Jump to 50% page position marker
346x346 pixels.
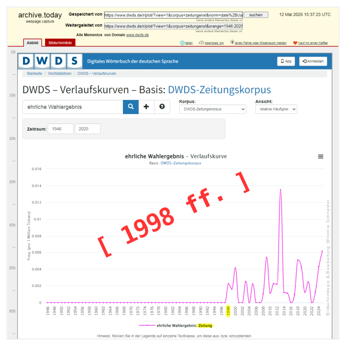(x=12, y=268)
